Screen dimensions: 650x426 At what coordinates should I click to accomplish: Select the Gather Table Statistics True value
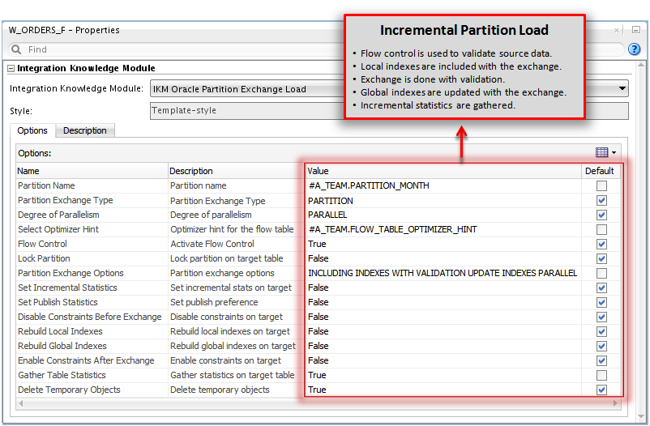click(443, 375)
